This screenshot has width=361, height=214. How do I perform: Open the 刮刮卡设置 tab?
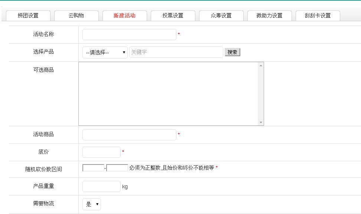318,16
